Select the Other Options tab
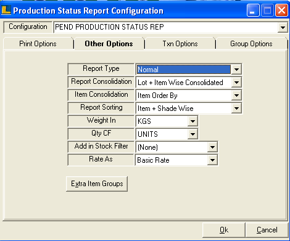 pyautogui.click(x=109, y=44)
